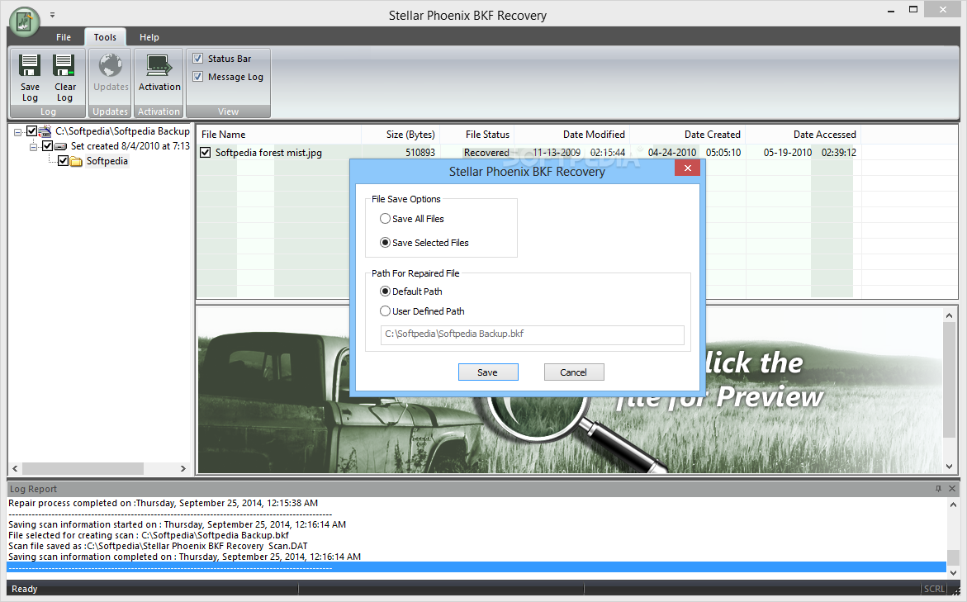Open the Activation tool
Viewport: 967px width, 602px height.
coord(159,74)
